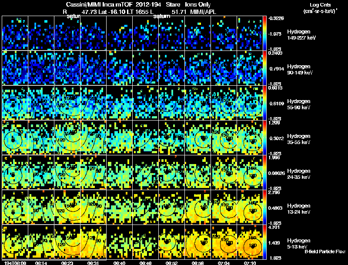Open the 24-35 keV panel at 06:40
The width and height of the screenshot is (348, 265).
(x=119, y=172)
